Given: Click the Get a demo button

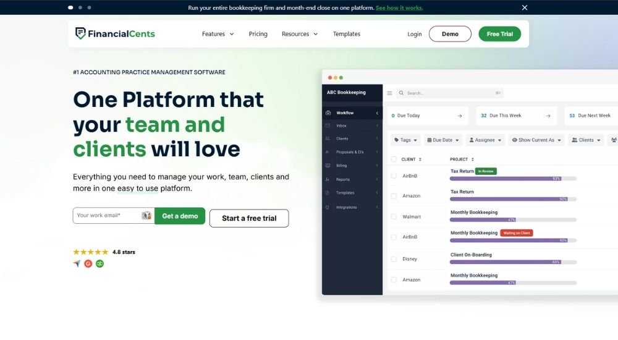Looking at the screenshot, I should (x=180, y=216).
